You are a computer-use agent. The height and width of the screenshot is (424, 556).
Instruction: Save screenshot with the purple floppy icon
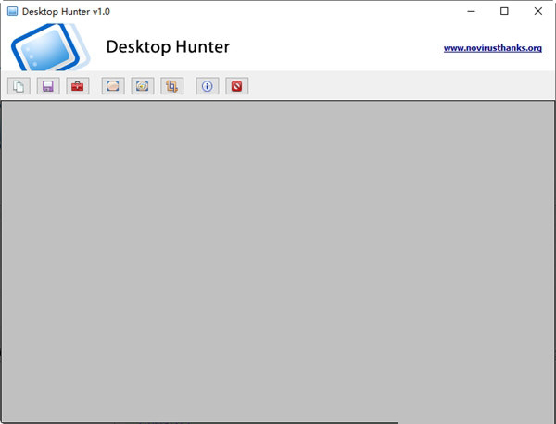(x=48, y=86)
